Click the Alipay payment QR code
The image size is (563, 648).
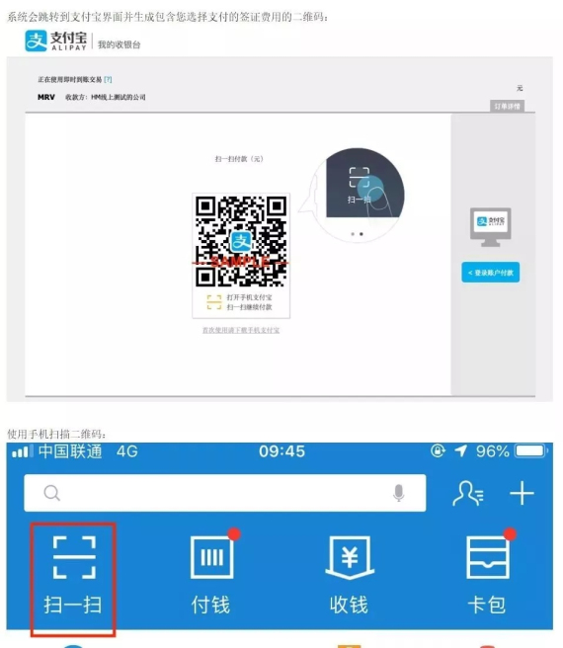pyautogui.click(x=241, y=241)
